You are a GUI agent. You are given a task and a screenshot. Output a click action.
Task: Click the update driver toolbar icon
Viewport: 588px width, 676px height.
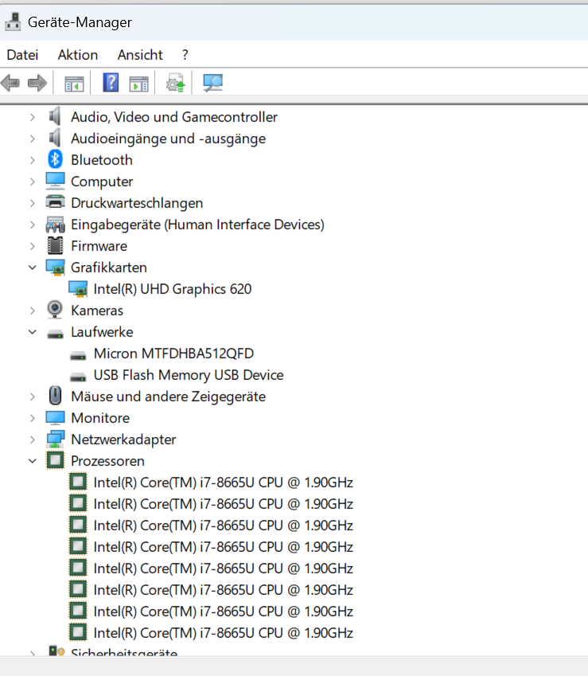[176, 83]
